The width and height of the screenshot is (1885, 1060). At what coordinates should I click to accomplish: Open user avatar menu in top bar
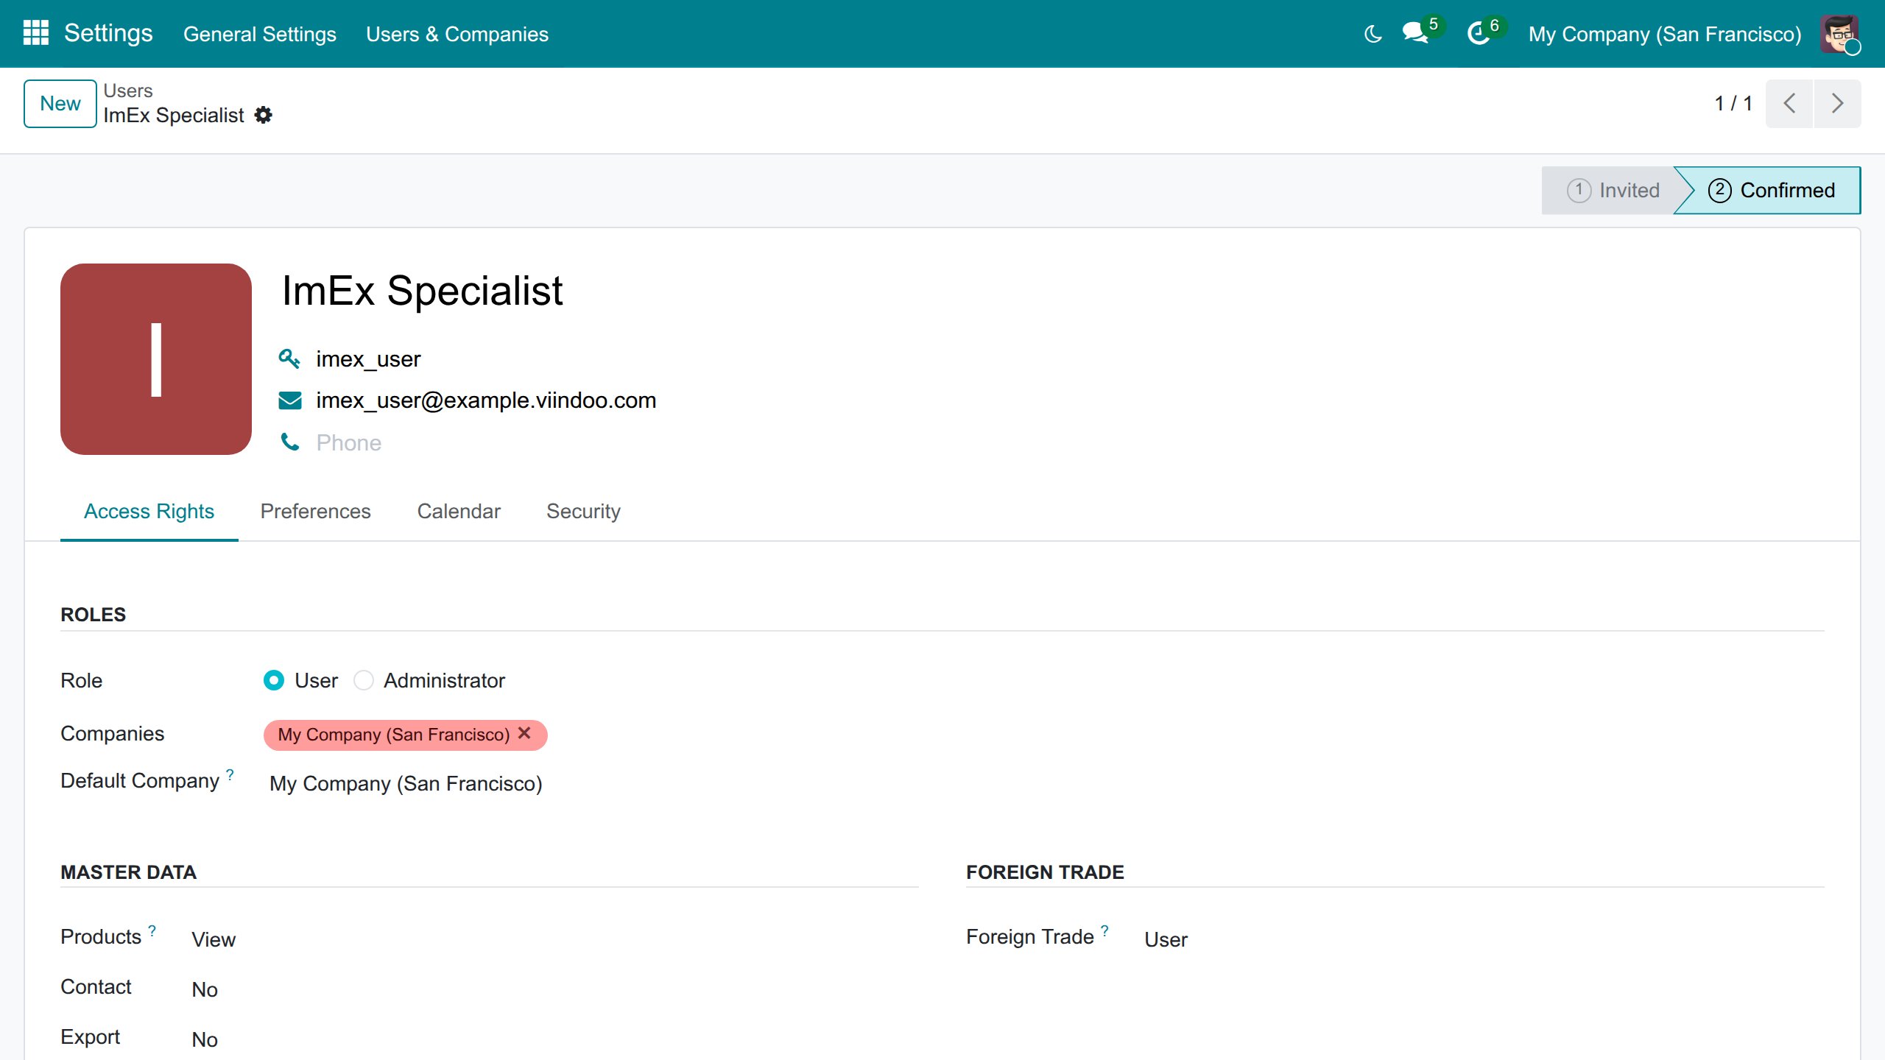1839,34
